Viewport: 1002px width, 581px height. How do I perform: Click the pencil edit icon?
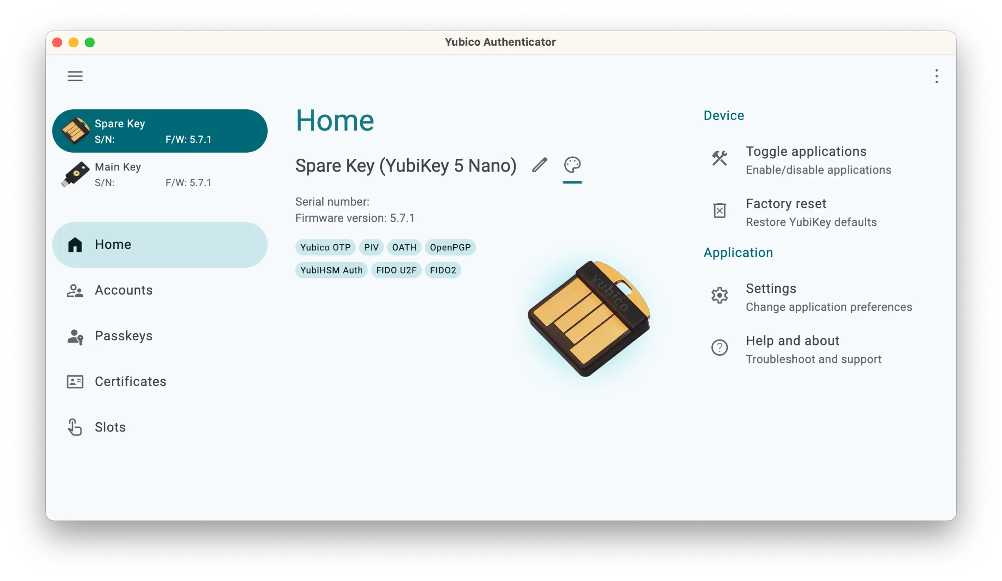539,165
